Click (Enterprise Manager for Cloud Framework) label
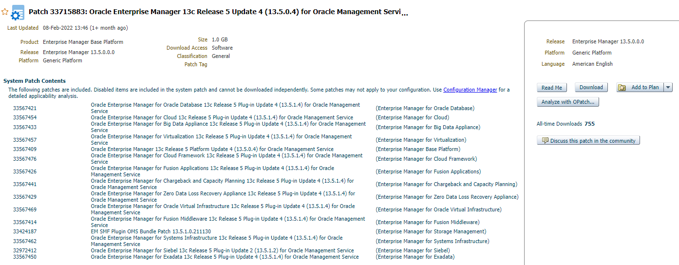Image resolution: width=679 pixels, height=265 pixels. [x=426, y=159]
